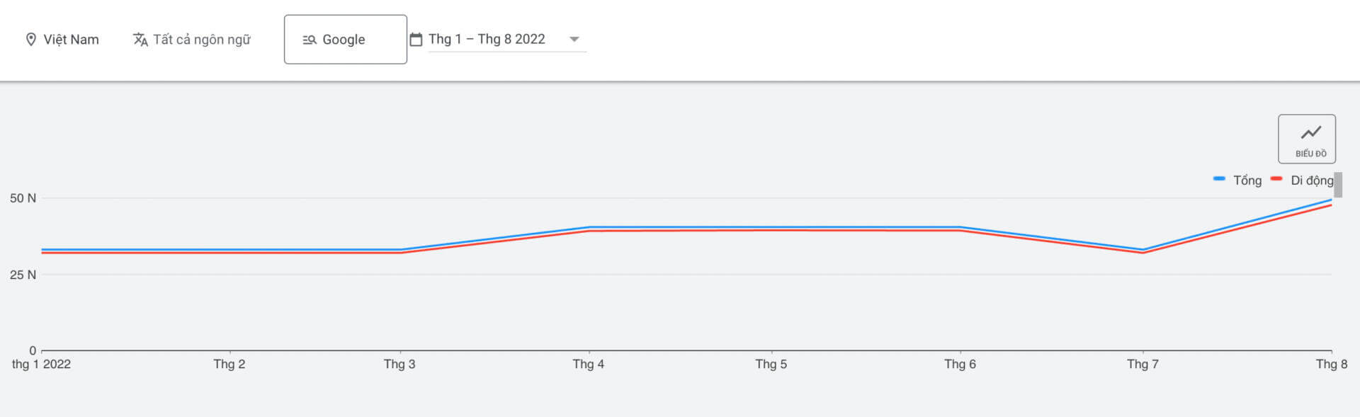Click the location pin icon
Screen dimensions: 1360x417
31,40
